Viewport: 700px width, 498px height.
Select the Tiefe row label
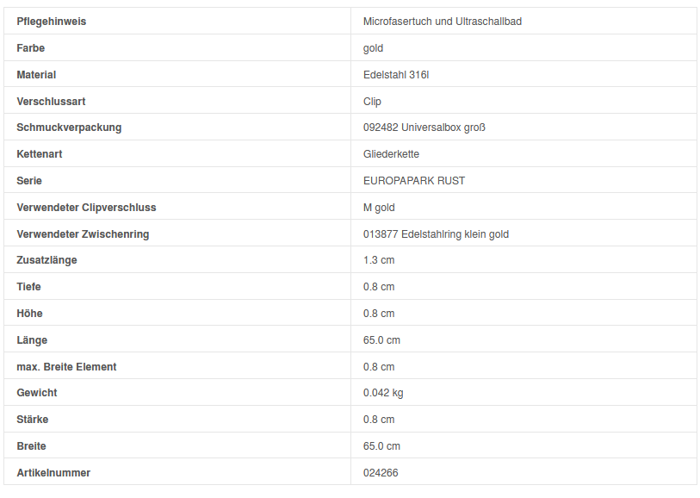[28, 287]
